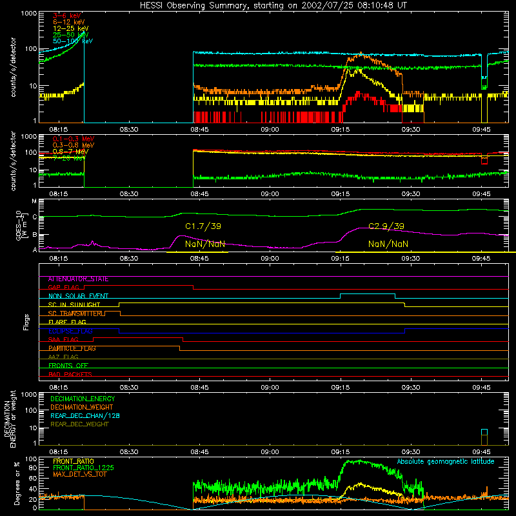Screen dimensions: 516x516
Task: Click 08:30 tick label under the GOES panel
Action: click(x=128, y=259)
